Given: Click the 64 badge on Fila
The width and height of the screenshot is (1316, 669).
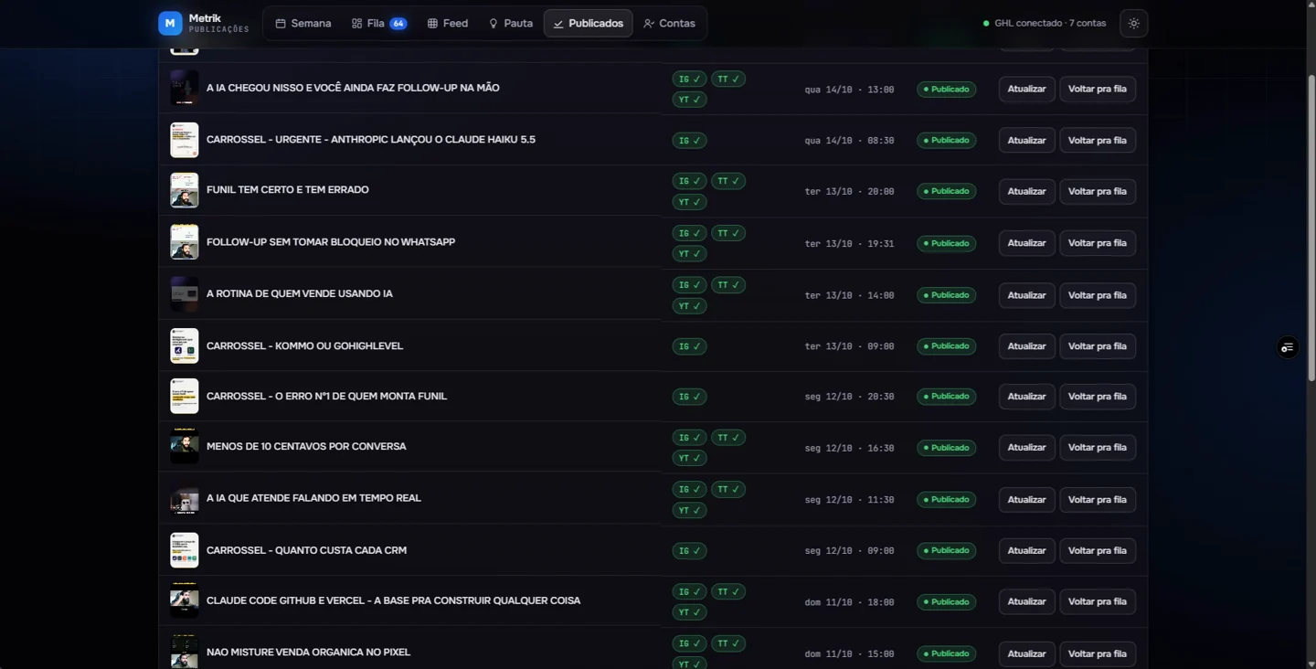Looking at the screenshot, I should [x=398, y=23].
